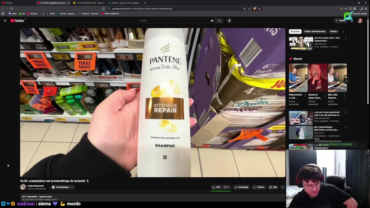Open options for 'Jest pan chory psychicznie' video

(345, 113)
